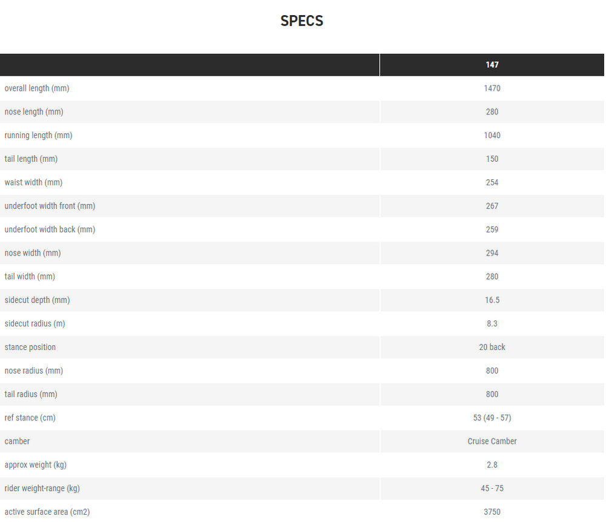Click the waist width value 254

pyautogui.click(x=492, y=183)
